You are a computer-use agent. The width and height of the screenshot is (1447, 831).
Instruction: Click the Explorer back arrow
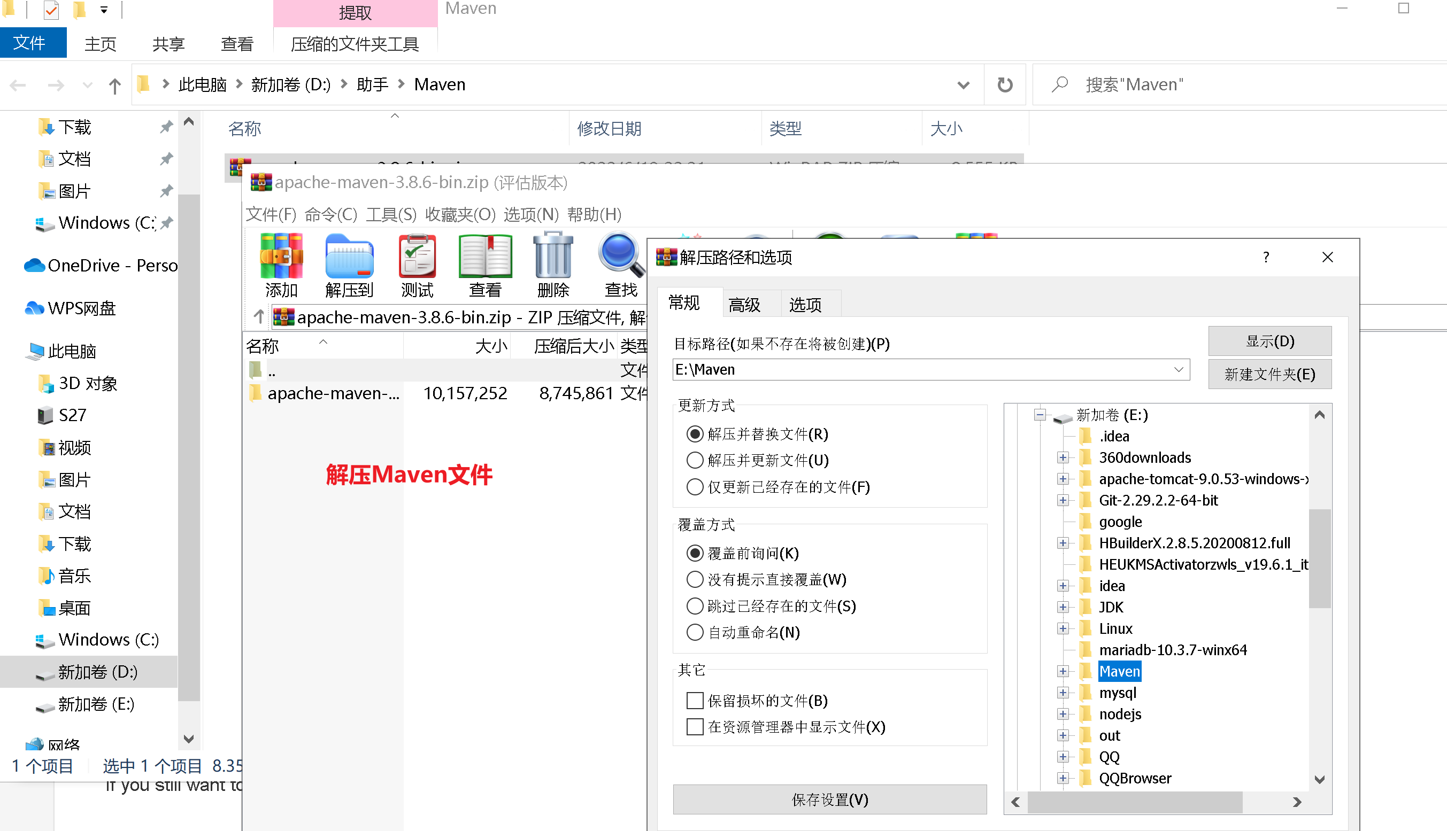[x=18, y=86]
